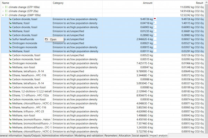Image resolution: width=208 pixels, height=138 pixels.
Task: Click the climate change (GTP 20a) category icon
Action: click(x=6, y=11)
